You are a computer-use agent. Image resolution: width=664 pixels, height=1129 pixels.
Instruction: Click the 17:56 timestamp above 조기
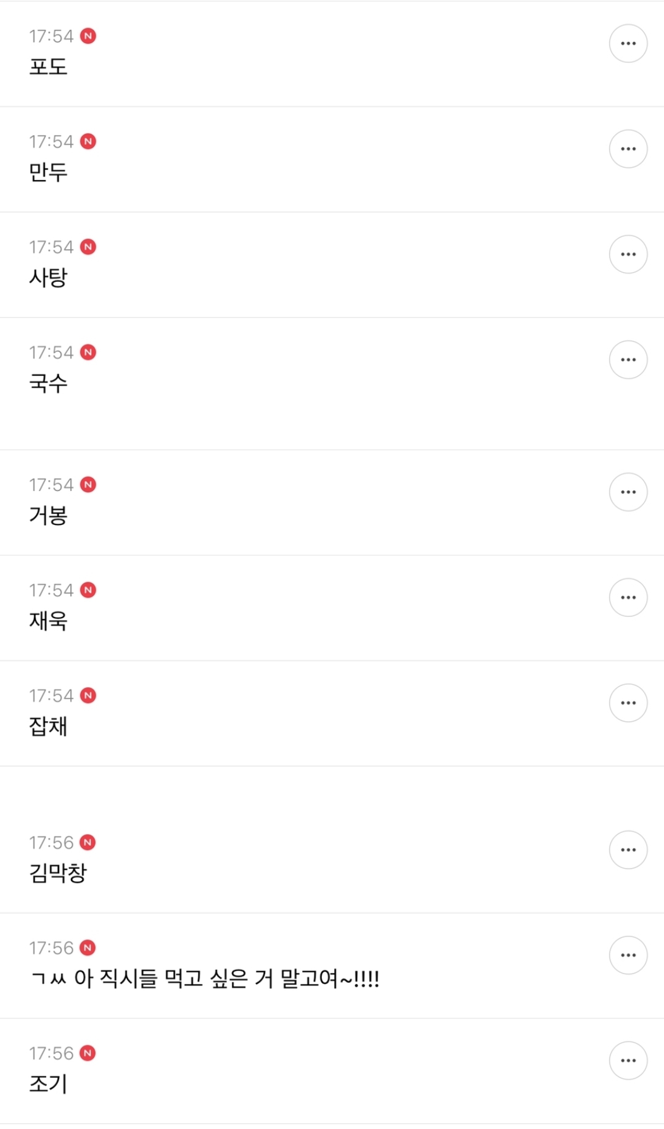pos(51,1054)
